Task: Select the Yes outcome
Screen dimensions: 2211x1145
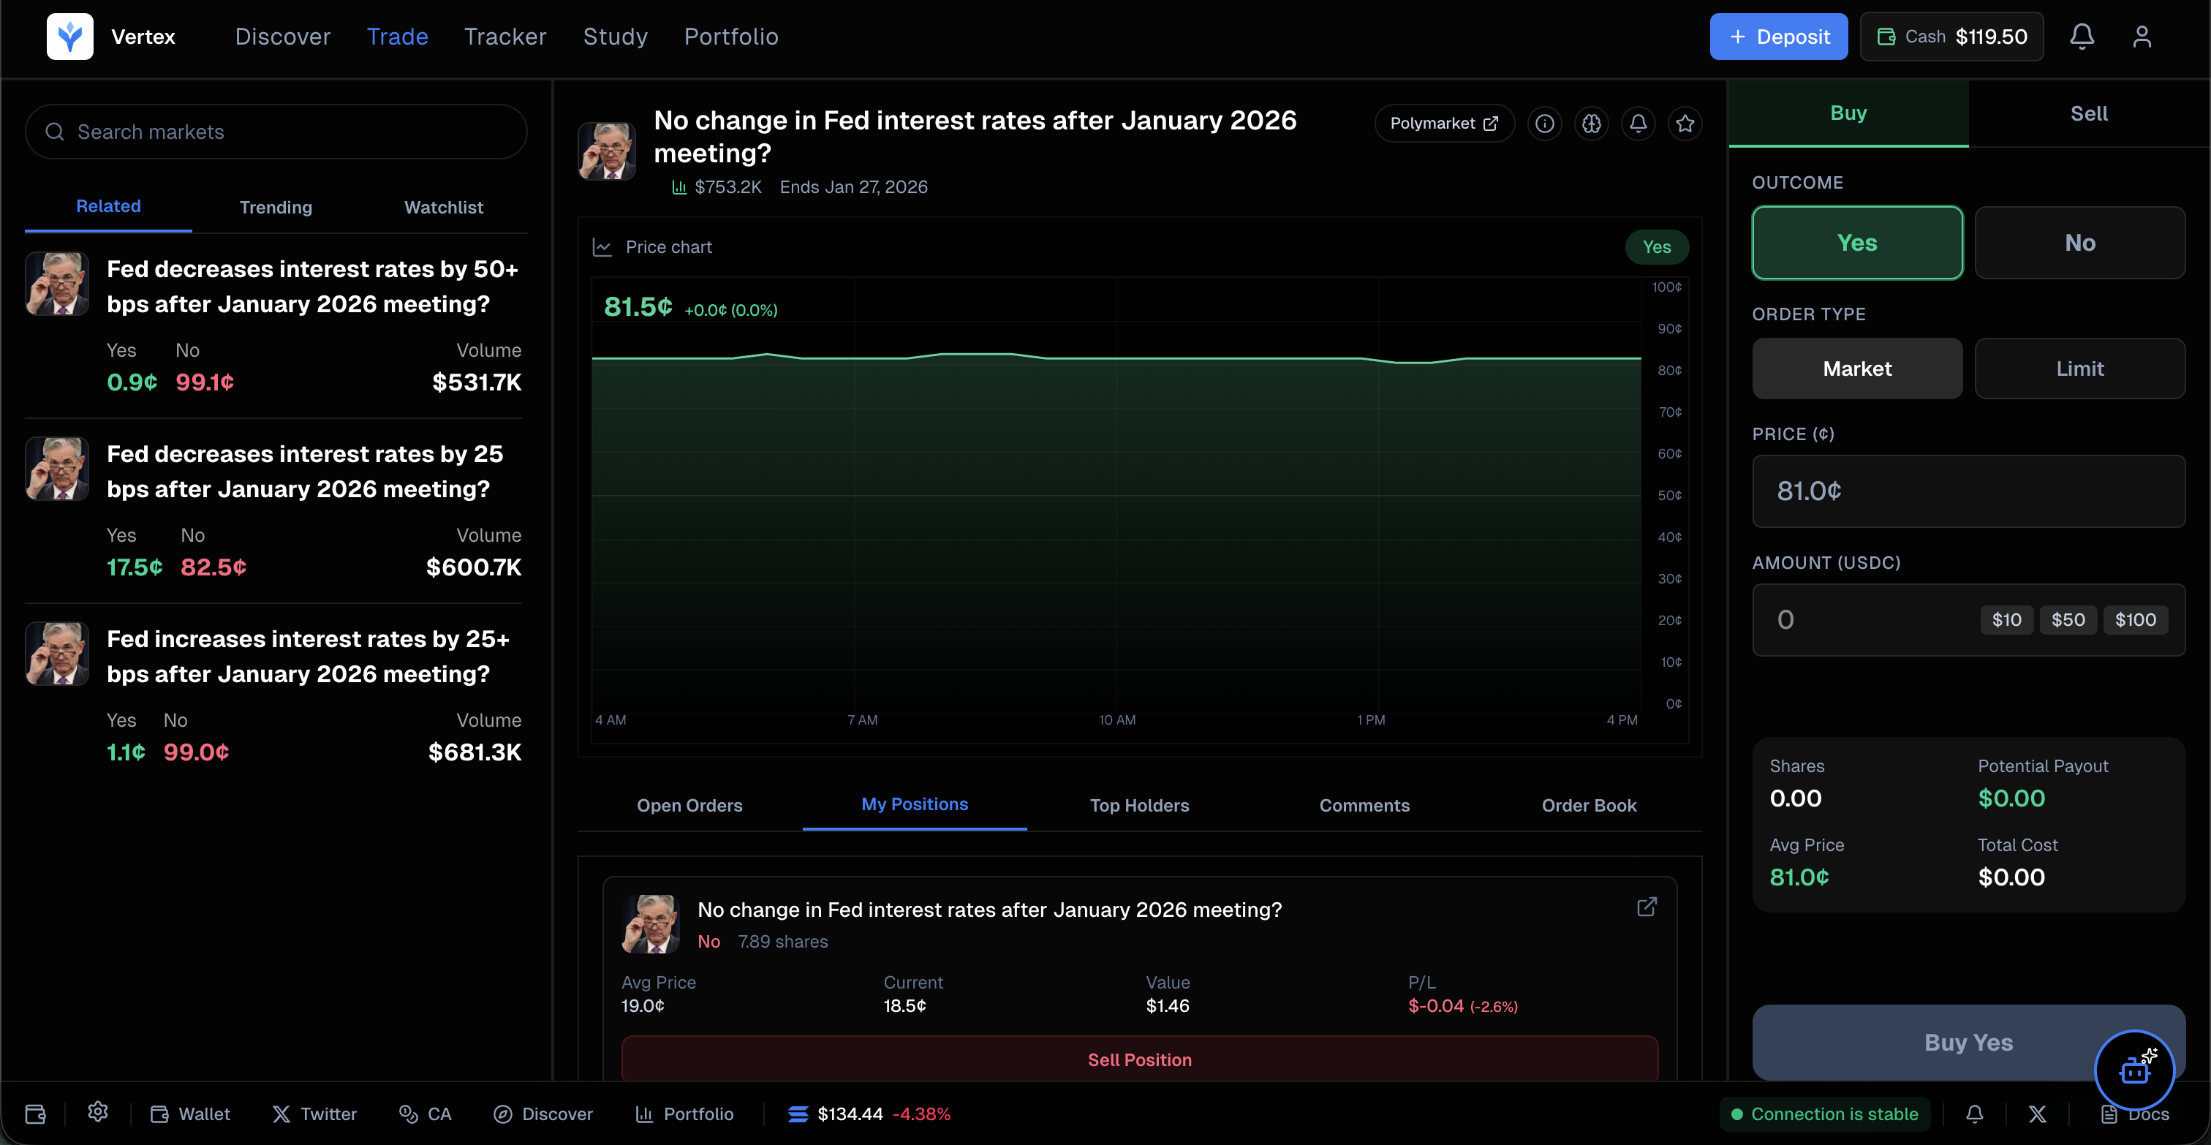Action: click(1856, 242)
